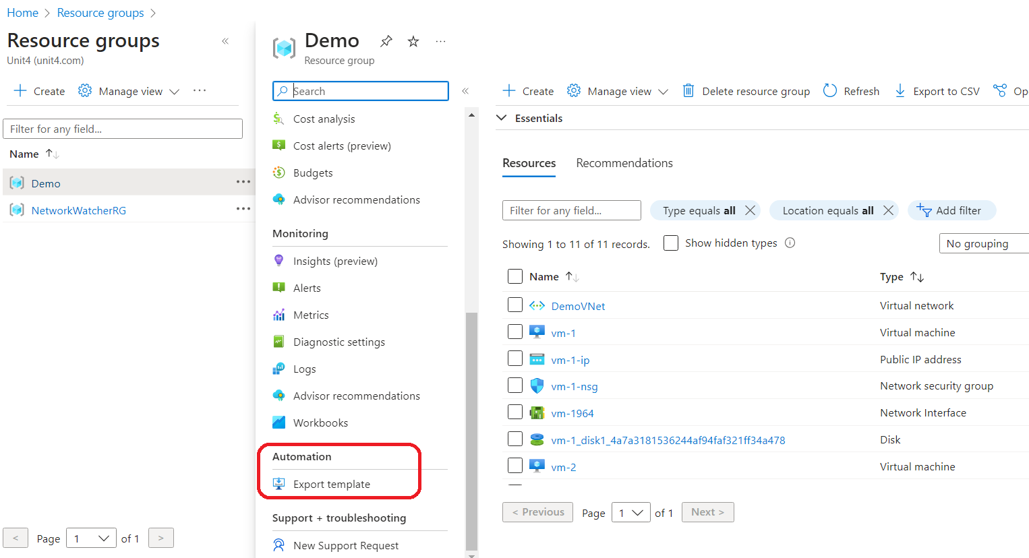Check the vm-2 row checkbox
Viewport: 1029px width, 558px height.
[x=515, y=465]
